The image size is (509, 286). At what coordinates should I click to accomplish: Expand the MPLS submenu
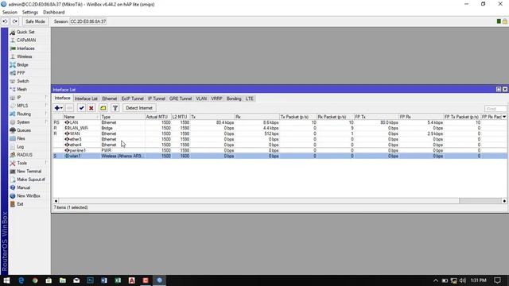[22, 106]
